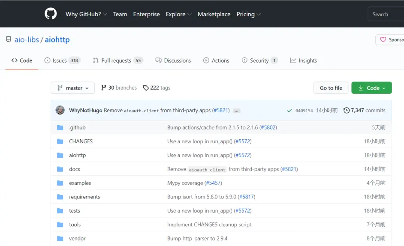Click the tag icon before 222 tags
Image resolution: width=404 pixels, height=246 pixels.
pyautogui.click(x=146, y=88)
